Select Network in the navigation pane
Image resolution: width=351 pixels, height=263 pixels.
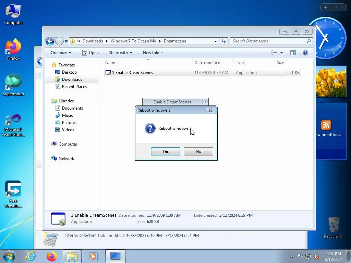66,159
